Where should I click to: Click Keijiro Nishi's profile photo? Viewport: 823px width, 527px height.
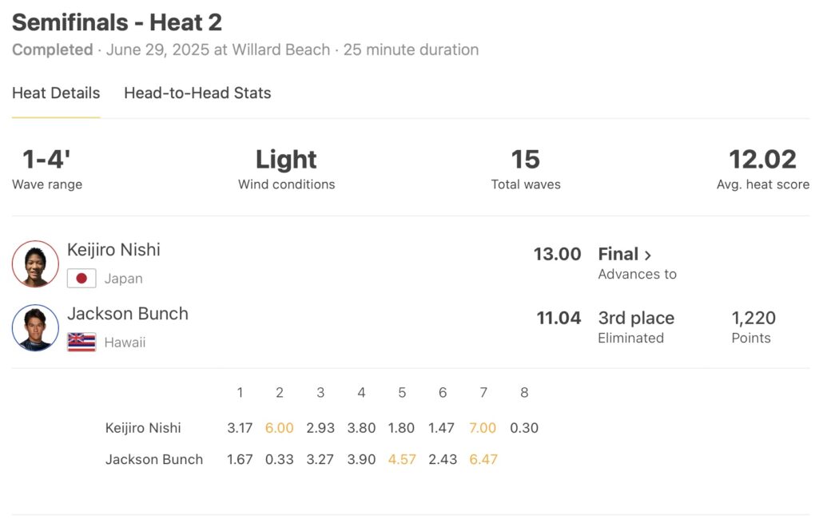coord(36,263)
